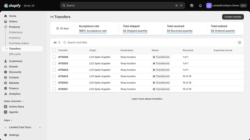Click the Discounts badge icon
The height and width of the screenshot is (140, 250).
pos(6,72)
